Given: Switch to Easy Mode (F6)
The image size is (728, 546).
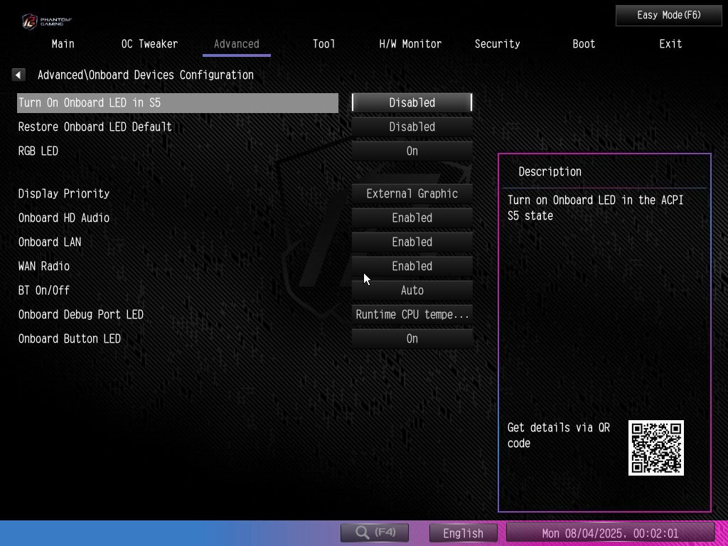Looking at the screenshot, I should click(668, 16).
